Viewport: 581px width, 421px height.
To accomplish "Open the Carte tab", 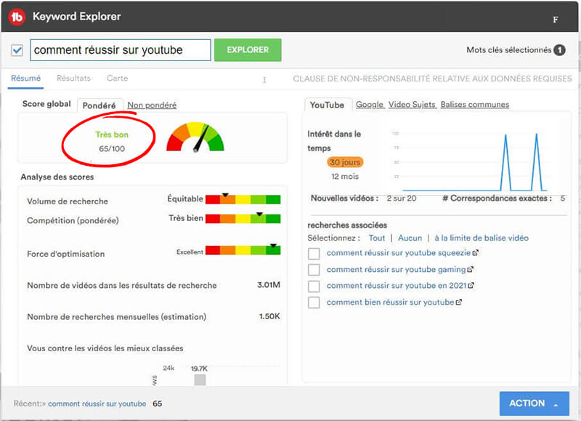I will [117, 79].
